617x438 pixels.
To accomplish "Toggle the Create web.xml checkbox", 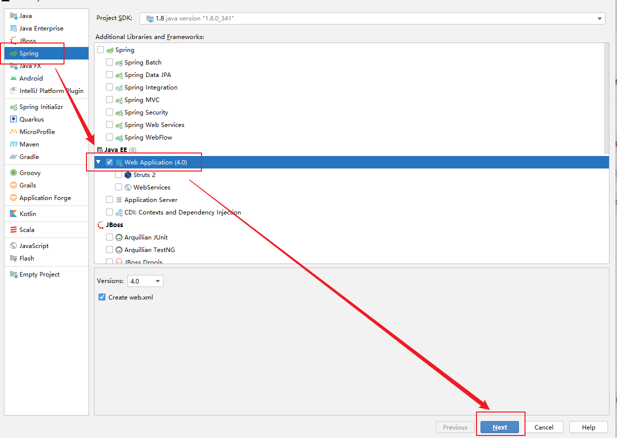I will [x=102, y=297].
